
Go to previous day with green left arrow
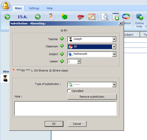point(7,17)
